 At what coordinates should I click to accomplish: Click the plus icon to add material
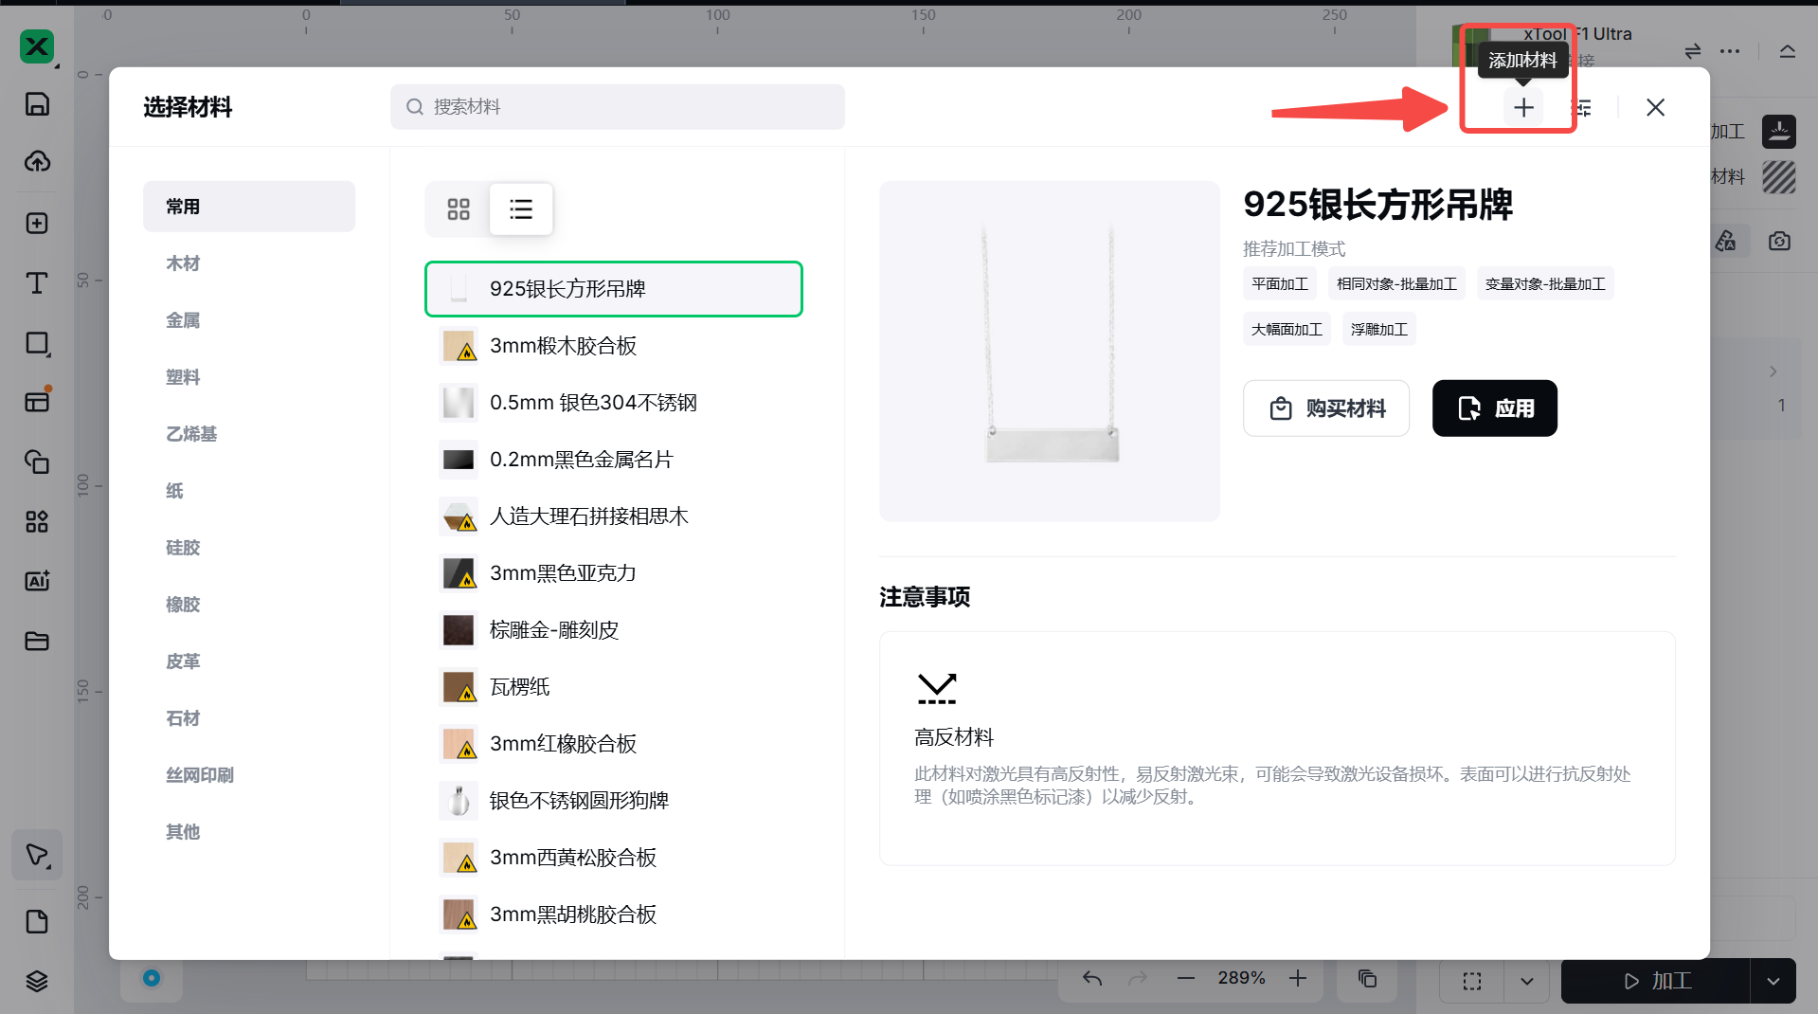[x=1522, y=108]
